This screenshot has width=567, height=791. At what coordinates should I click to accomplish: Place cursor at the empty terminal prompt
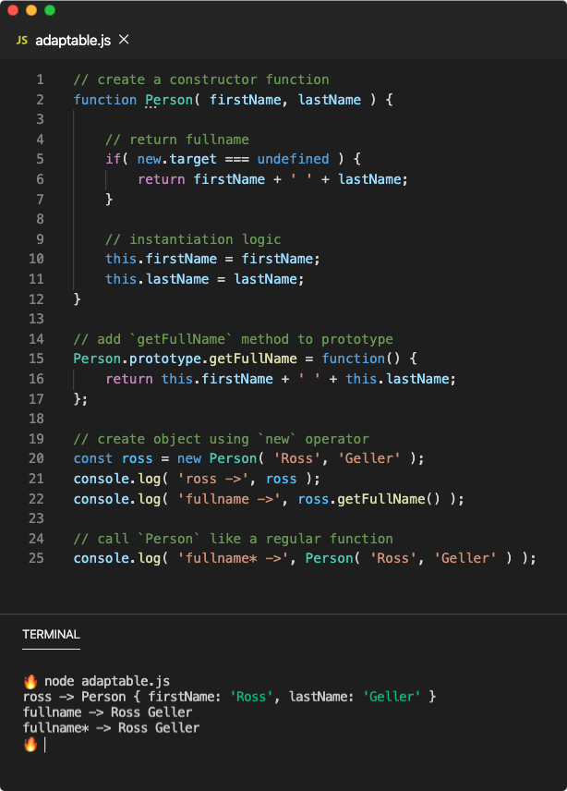pyautogui.click(x=44, y=744)
